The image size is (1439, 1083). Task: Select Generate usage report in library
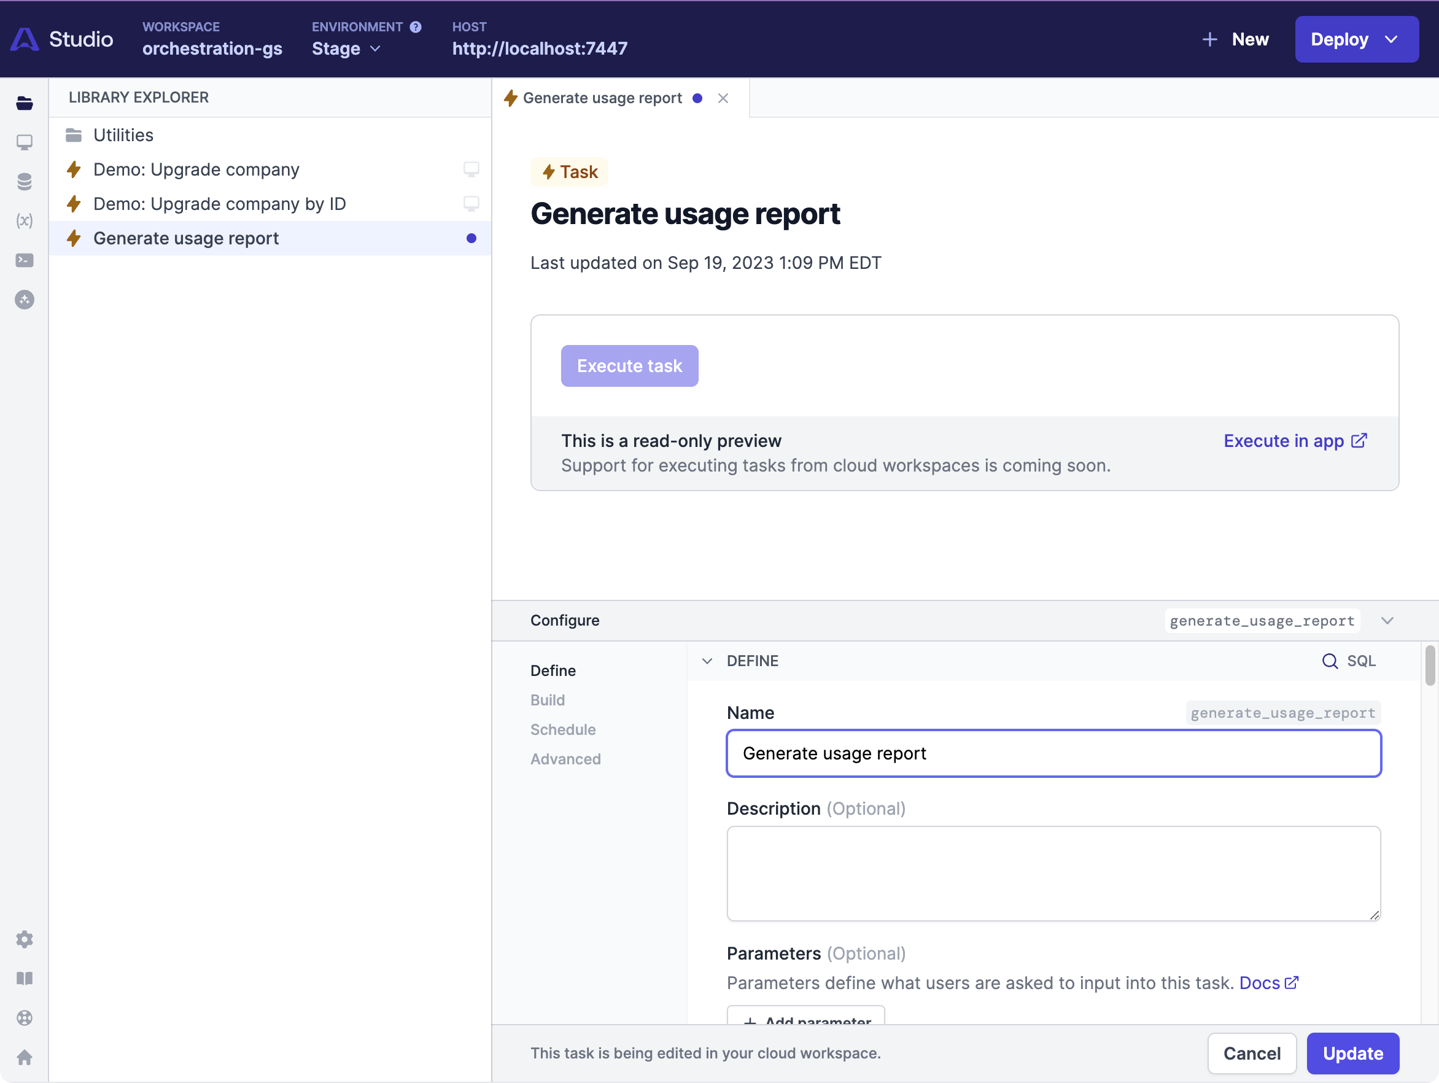pyautogui.click(x=271, y=239)
